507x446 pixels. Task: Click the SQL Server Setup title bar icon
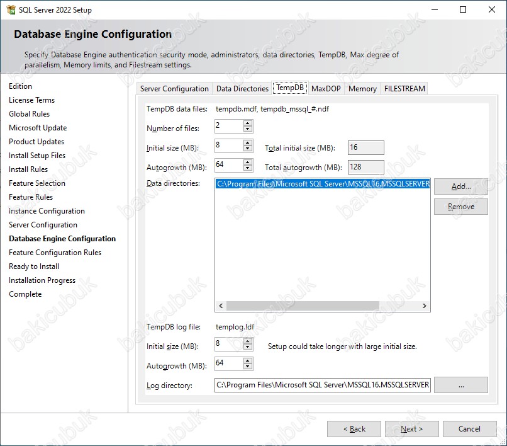pyautogui.click(x=11, y=10)
